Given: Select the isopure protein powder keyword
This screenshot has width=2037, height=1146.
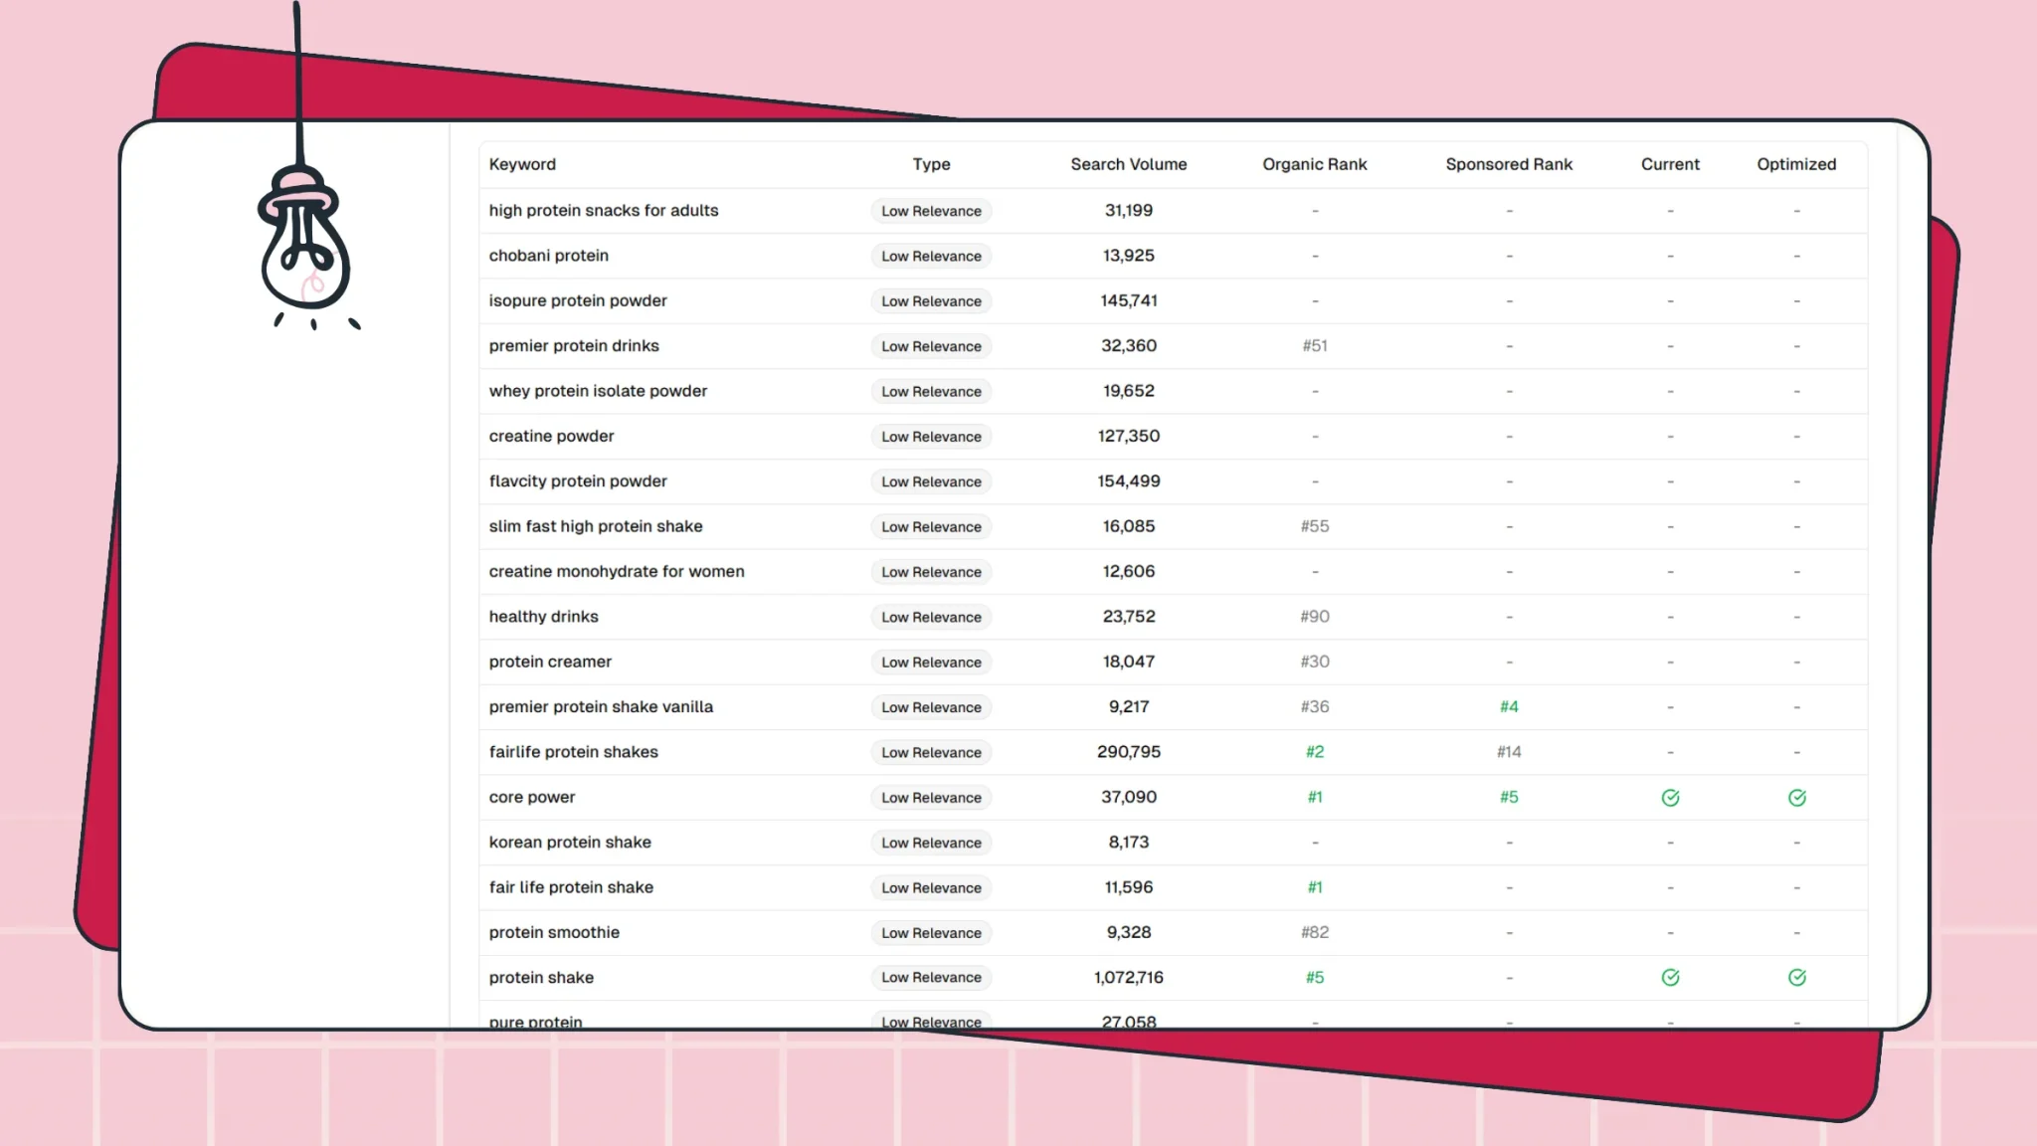Looking at the screenshot, I should click(x=577, y=300).
